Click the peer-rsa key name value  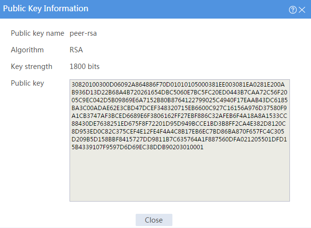[x=83, y=33]
